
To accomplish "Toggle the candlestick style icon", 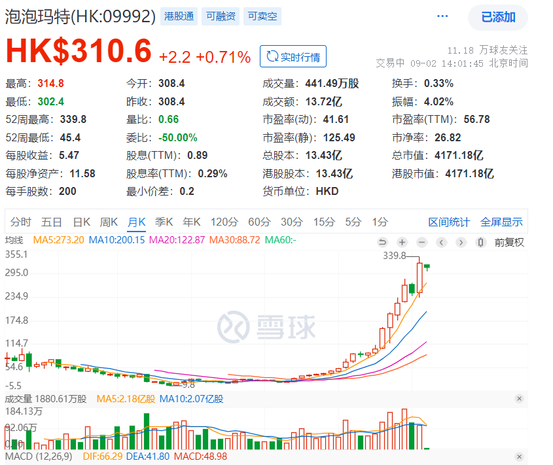I will point(480,242).
